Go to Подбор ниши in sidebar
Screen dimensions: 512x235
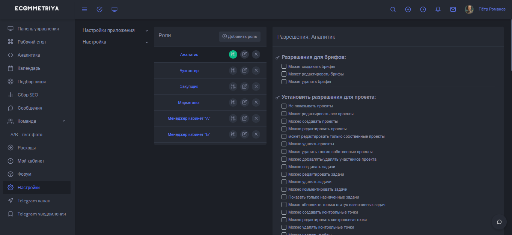32,82
